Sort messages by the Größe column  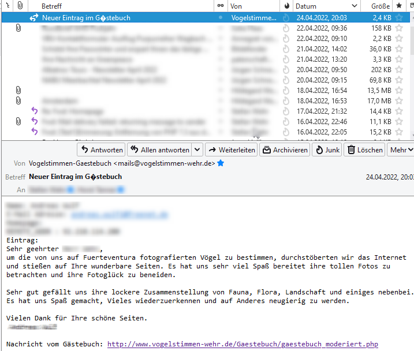tap(380, 6)
